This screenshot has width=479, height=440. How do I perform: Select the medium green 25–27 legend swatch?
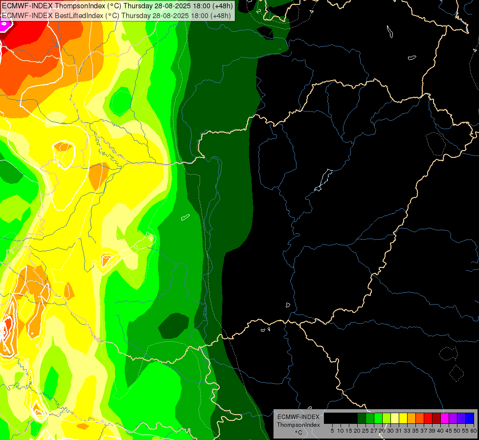[x=370, y=418]
